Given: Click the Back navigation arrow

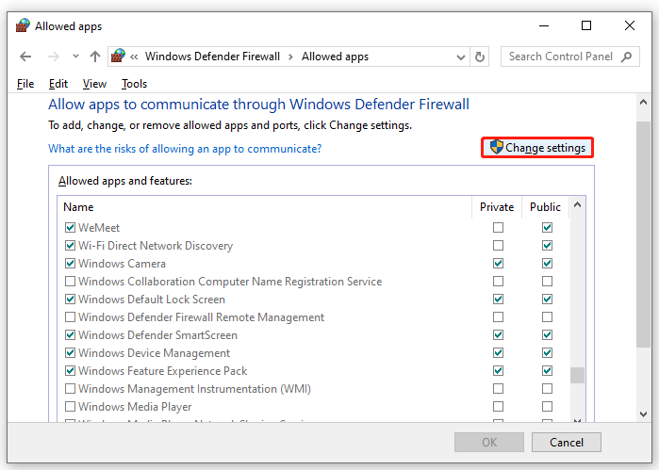Looking at the screenshot, I should point(25,57).
